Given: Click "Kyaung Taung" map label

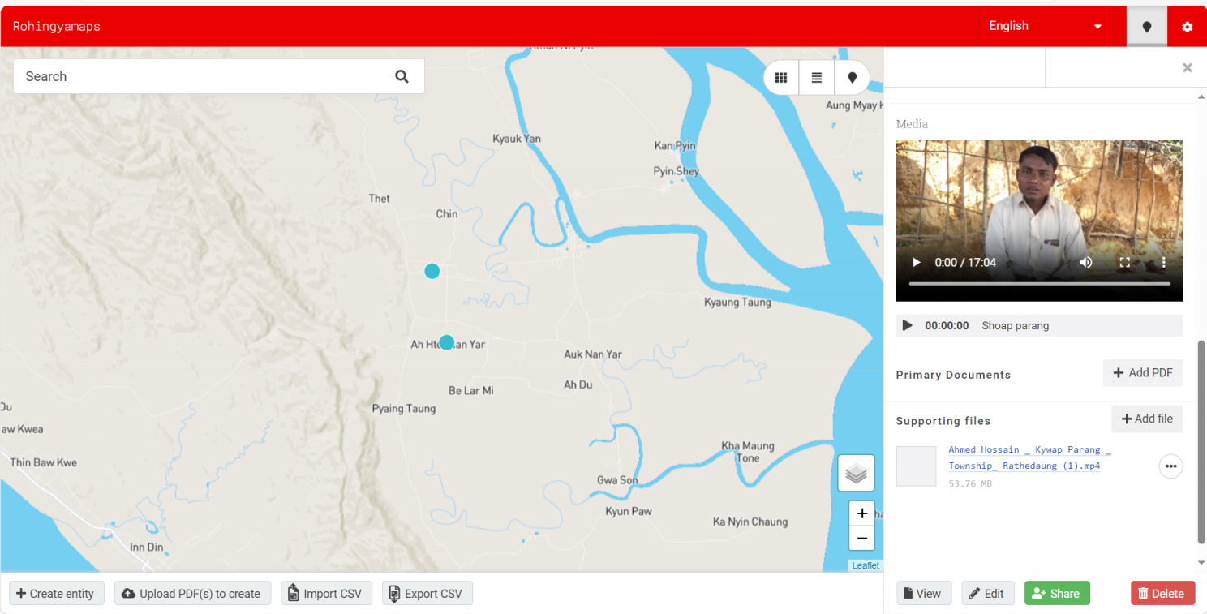Looking at the screenshot, I should (x=737, y=303).
